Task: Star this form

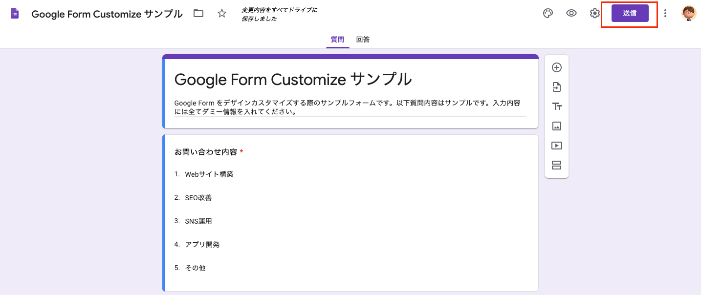Action: coord(222,14)
